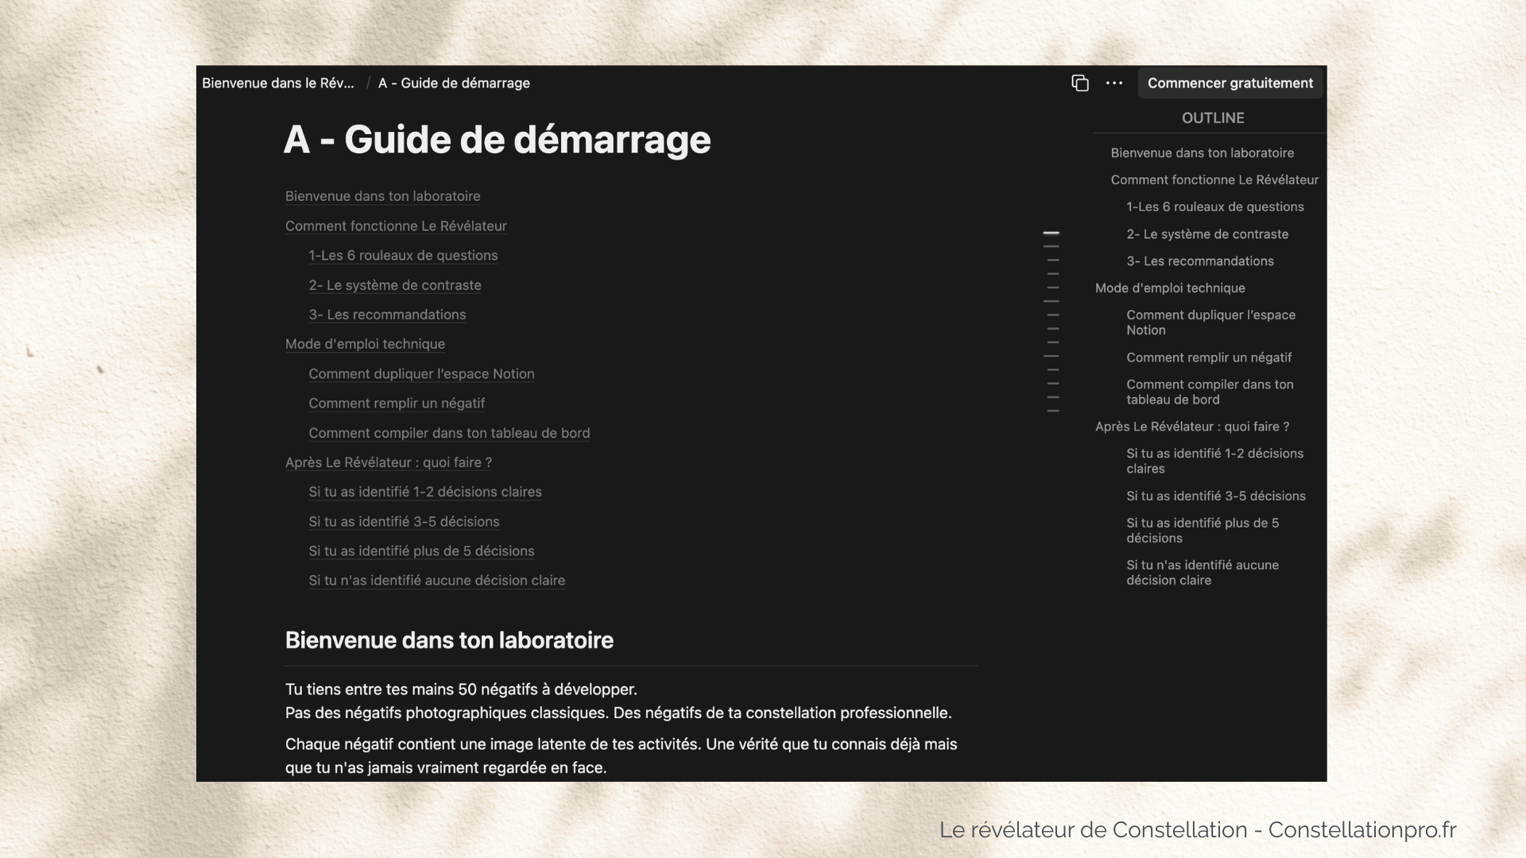Open the Bienvenue dans le Rév... breadcrumb
This screenshot has width=1526, height=858.
tap(278, 83)
